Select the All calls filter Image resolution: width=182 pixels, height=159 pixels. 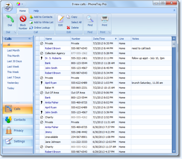18,45
